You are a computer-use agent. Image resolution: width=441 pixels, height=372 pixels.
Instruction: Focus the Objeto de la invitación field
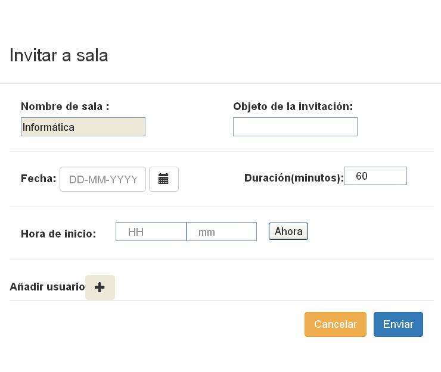(296, 127)
